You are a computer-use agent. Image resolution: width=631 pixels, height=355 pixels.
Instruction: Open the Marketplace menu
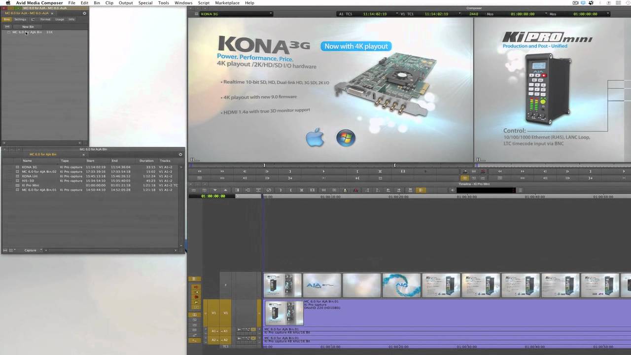pyautogui.click(x=227, y=3)
